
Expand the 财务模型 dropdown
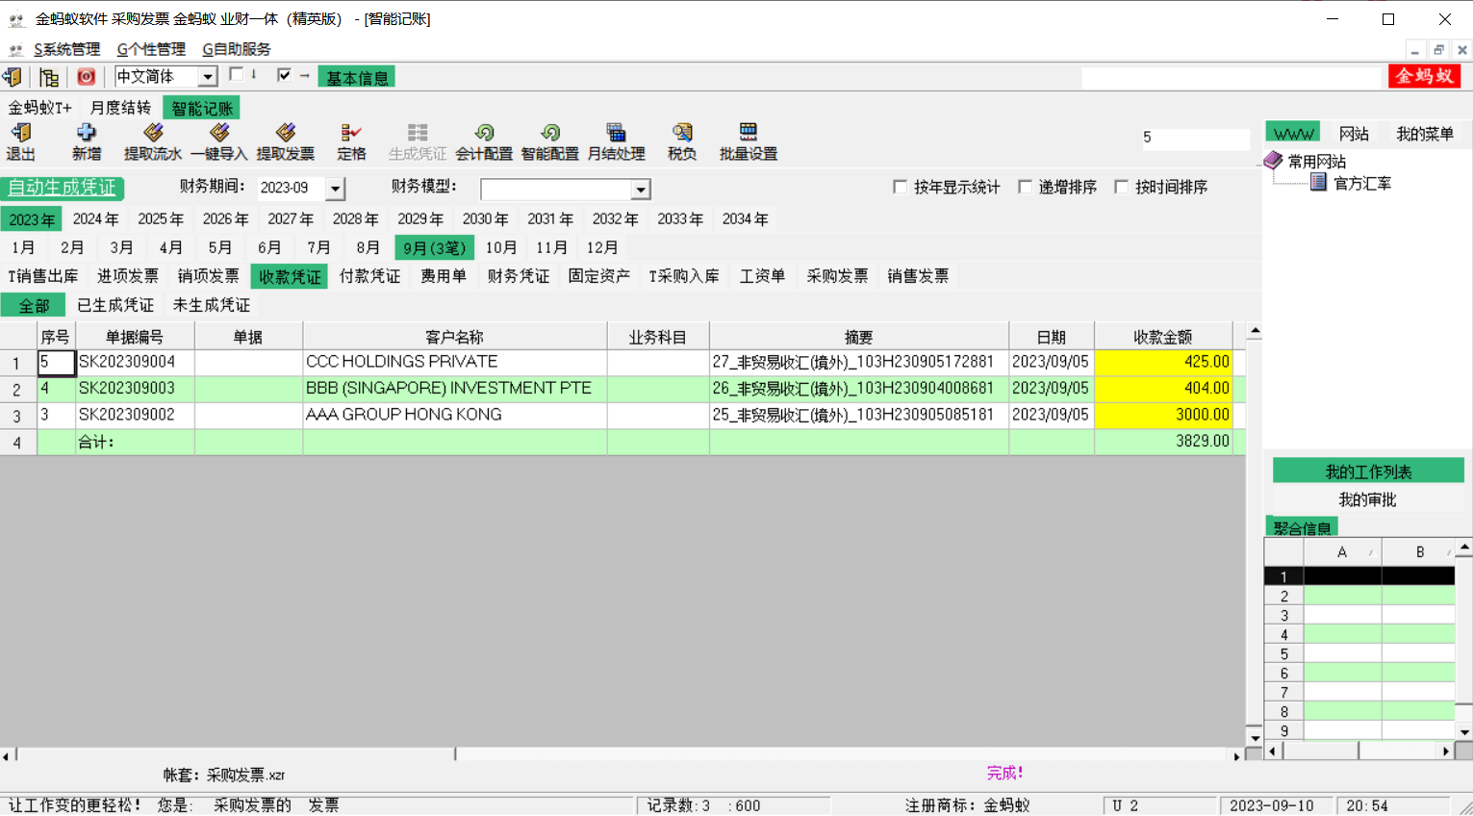tap(642, 190)
